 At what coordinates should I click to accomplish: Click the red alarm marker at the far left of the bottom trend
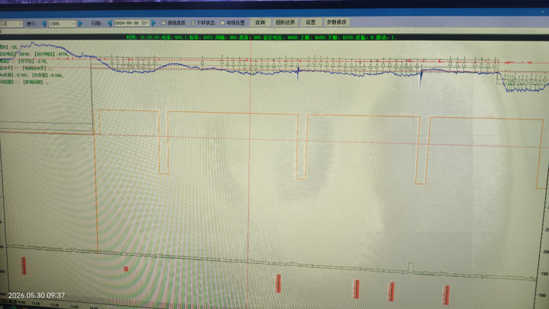[x=24, y=266]
